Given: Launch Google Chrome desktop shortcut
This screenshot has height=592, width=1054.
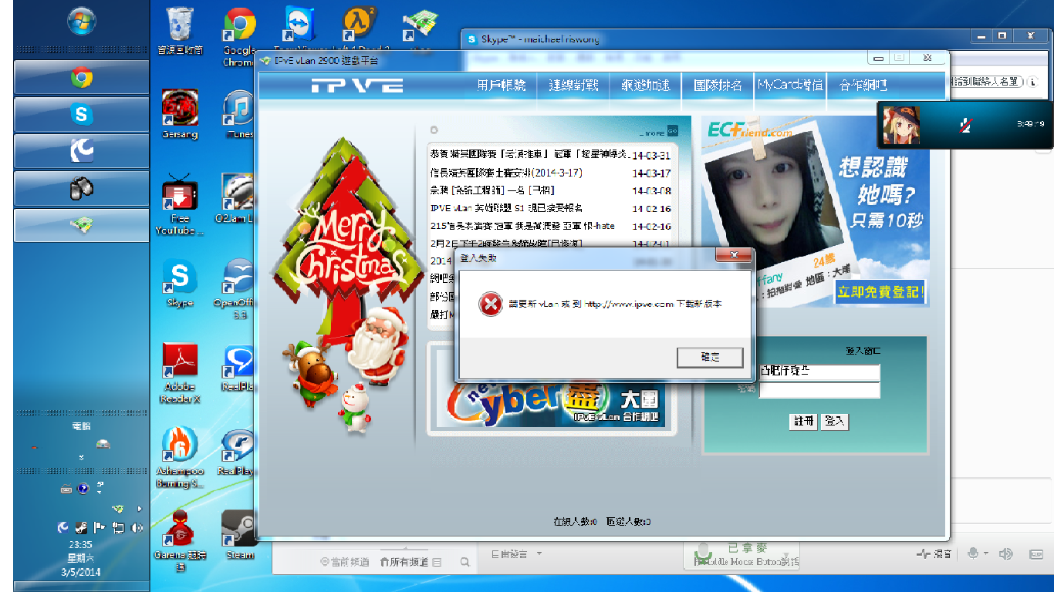Looking at the screenshot, I should [x=239, y=36].
